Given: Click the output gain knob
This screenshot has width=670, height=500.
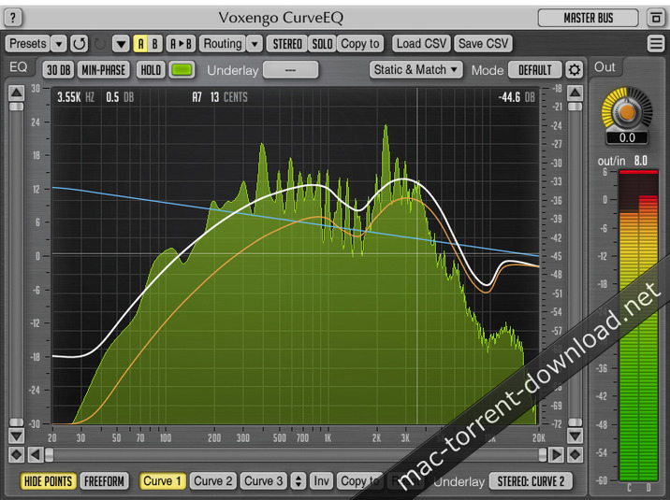Looking at the screenshot, I should click(627, 112).
